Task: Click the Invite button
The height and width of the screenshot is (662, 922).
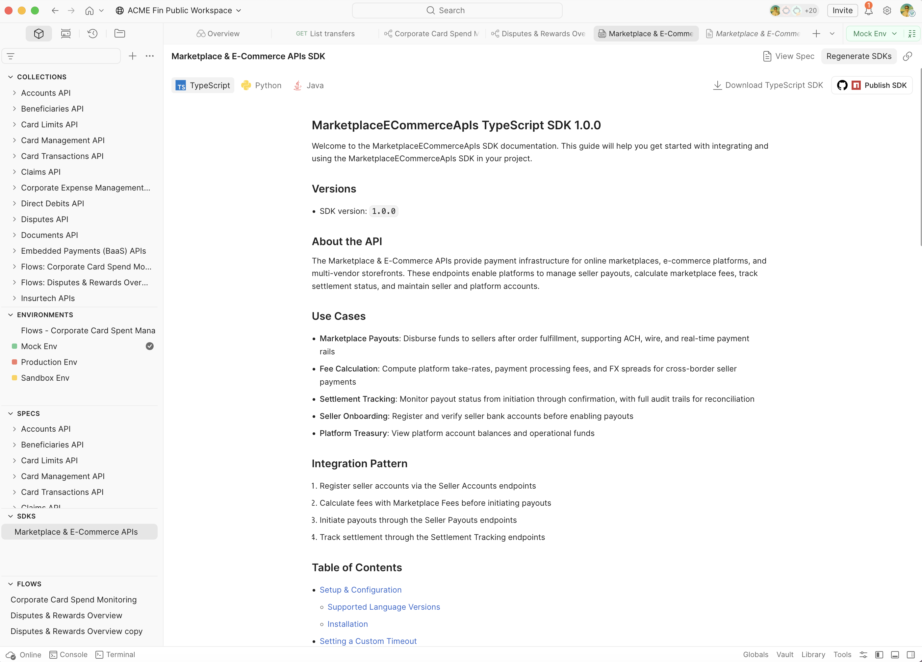Action: (842, 11)
